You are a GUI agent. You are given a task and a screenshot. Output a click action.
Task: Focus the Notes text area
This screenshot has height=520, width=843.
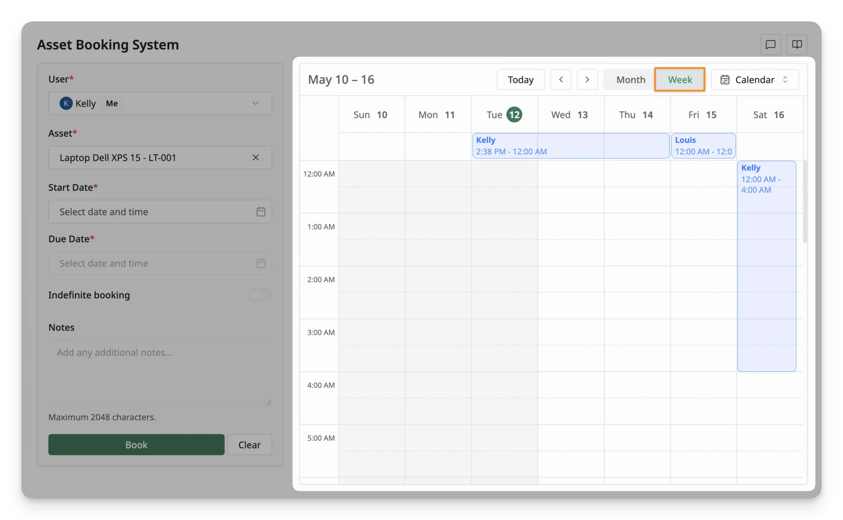pos(160,372)
